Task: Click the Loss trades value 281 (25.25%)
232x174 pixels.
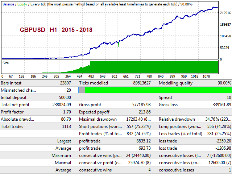Action: [x=219, y=134]
